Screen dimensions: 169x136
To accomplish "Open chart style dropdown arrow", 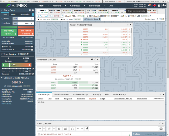I will coord(54,129).
